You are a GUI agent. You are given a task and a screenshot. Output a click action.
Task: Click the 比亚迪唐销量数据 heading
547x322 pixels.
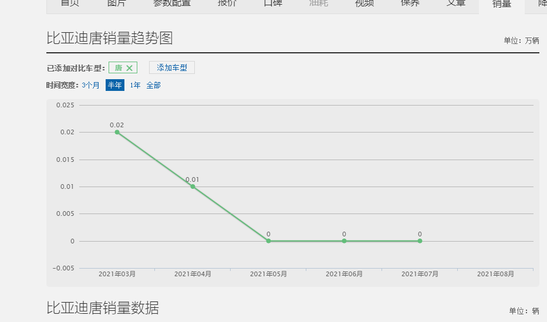click(103, 308)
